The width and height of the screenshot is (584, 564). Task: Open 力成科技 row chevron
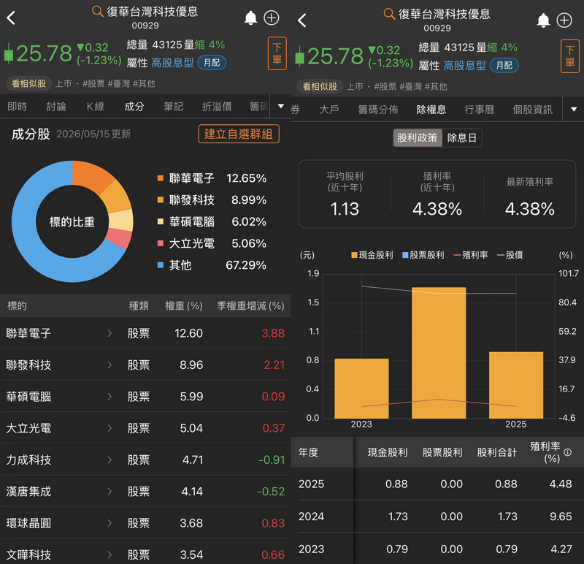pos(109,460)
